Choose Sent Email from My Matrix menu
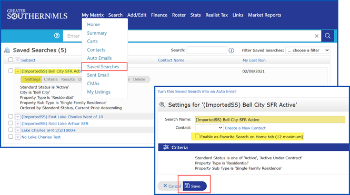350x195 pixels. point(98,75)
